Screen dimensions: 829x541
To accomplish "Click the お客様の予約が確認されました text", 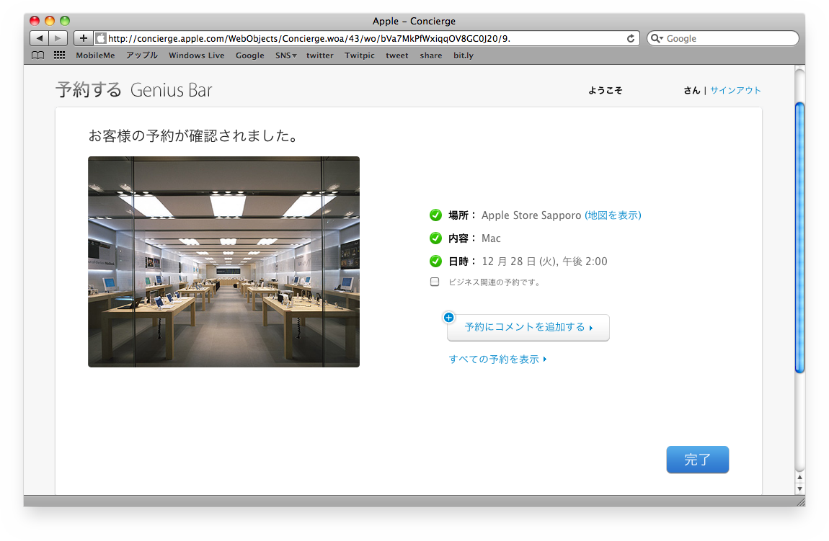I will 193,135.
